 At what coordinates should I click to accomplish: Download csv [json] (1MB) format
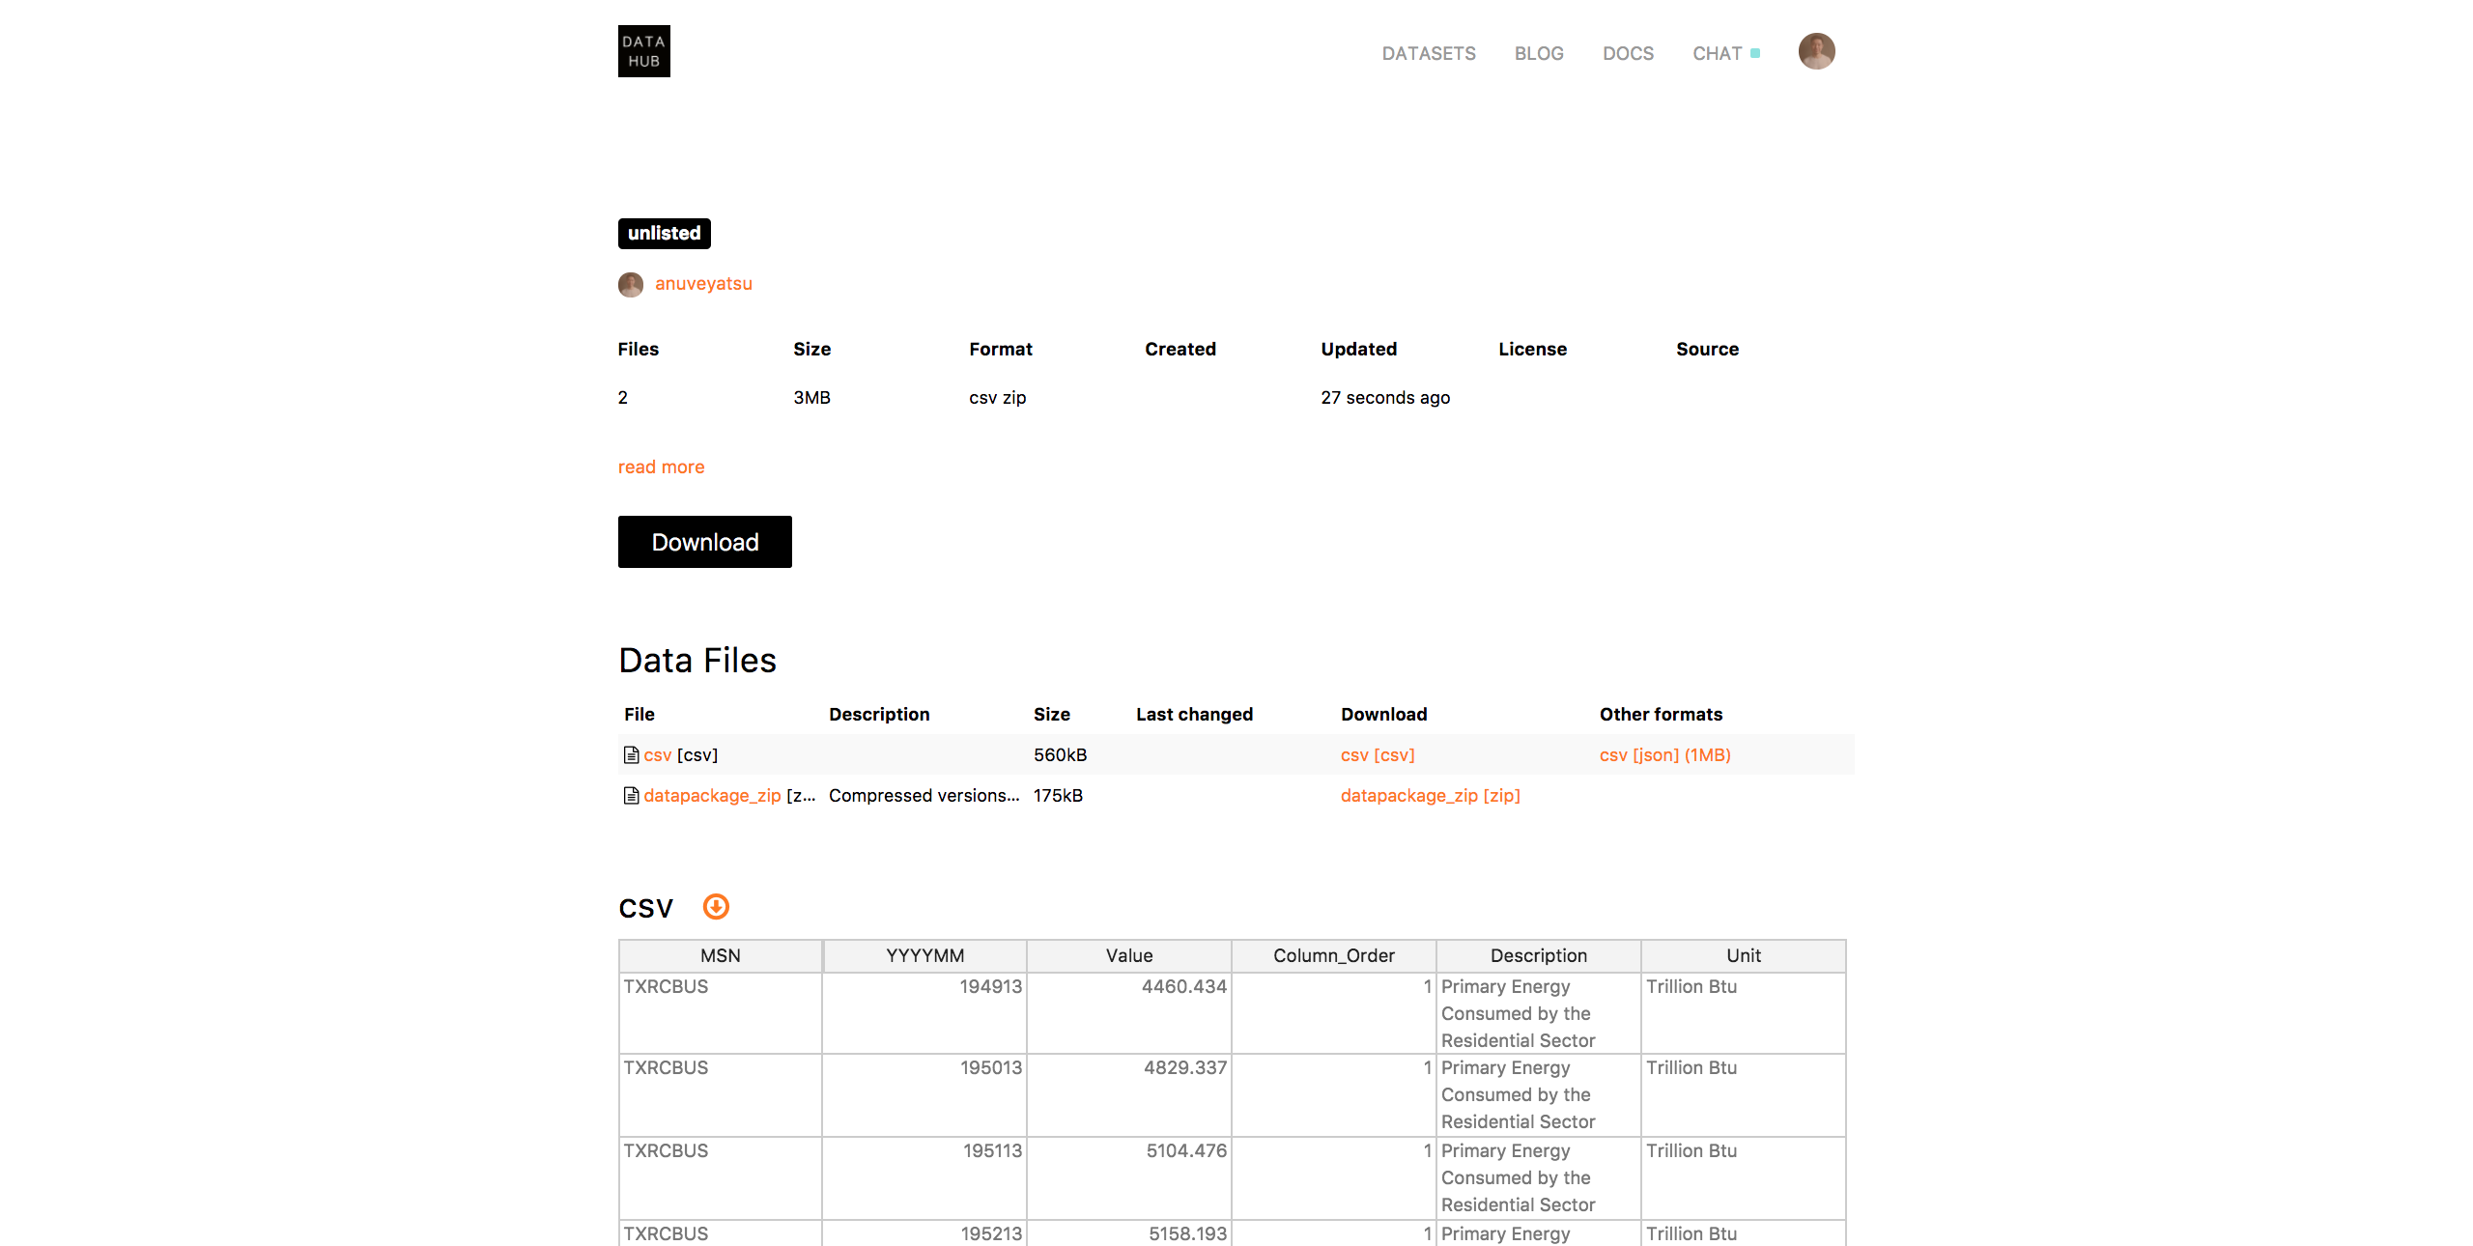pyautogui.click(x=1665, y=755)
